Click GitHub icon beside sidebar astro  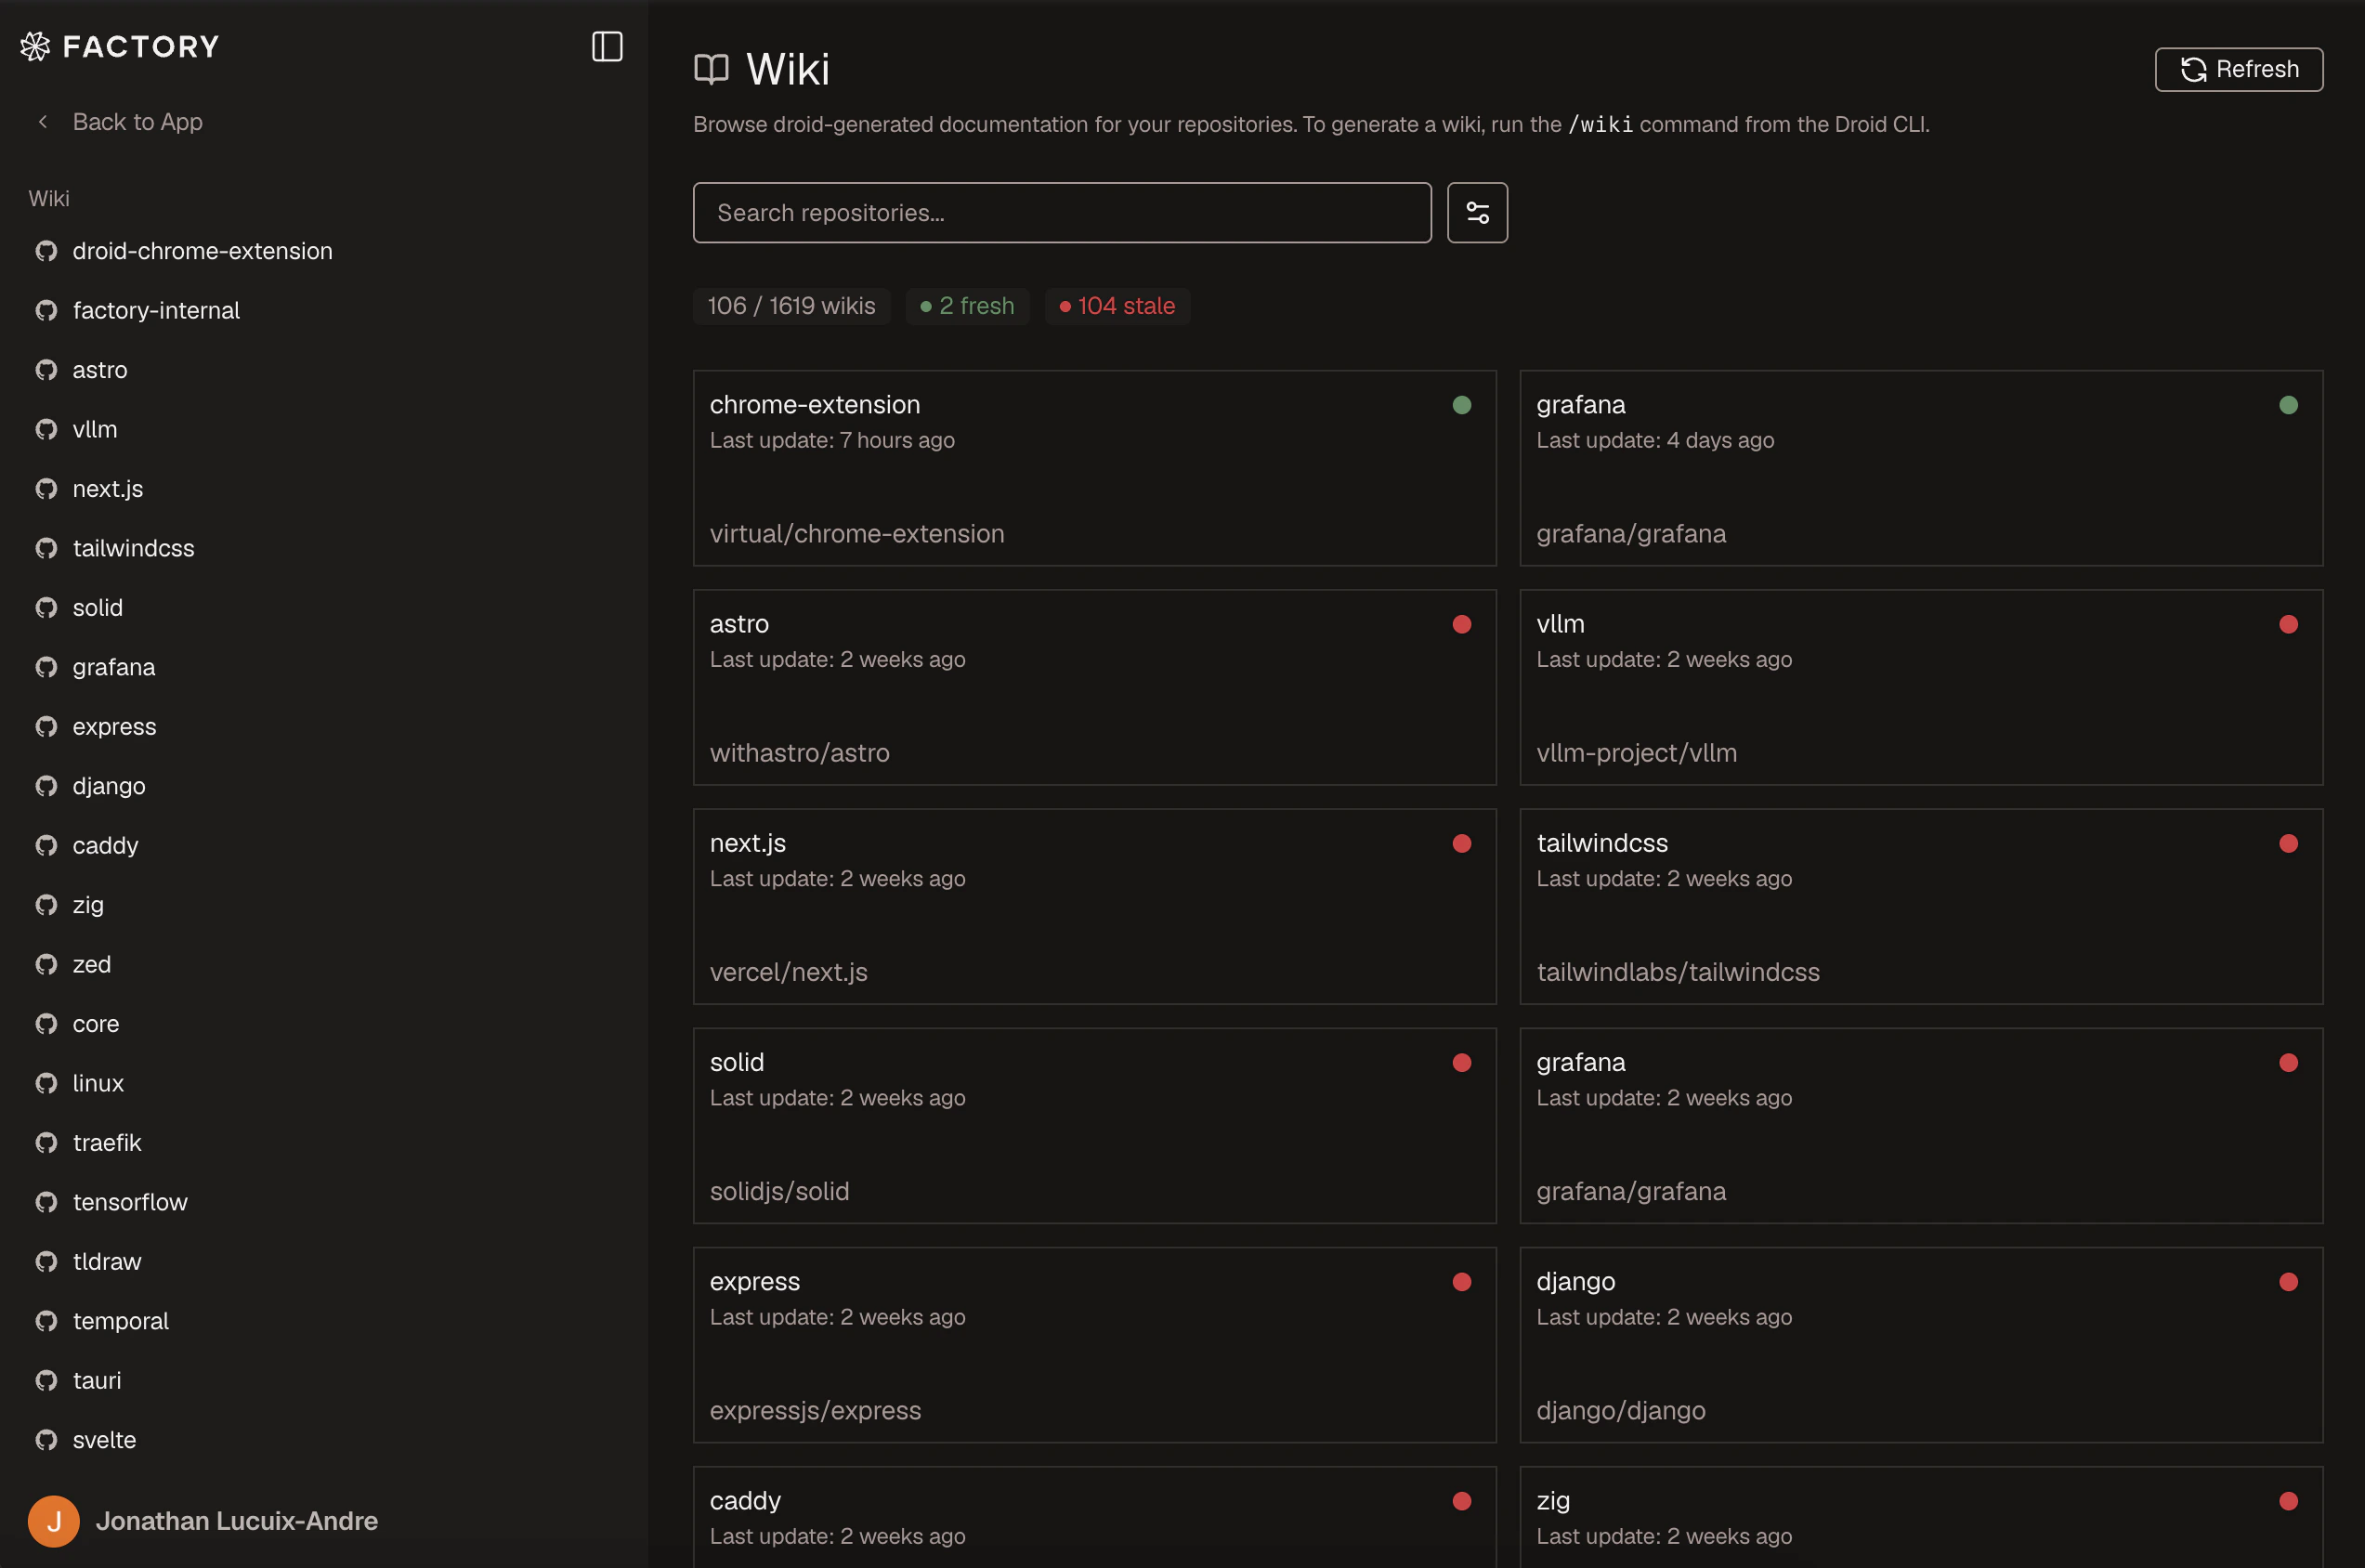coord(46,370)
